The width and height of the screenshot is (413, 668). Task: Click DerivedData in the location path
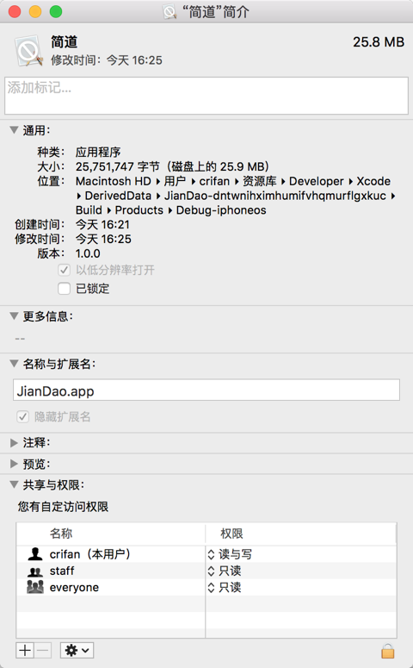118,196
